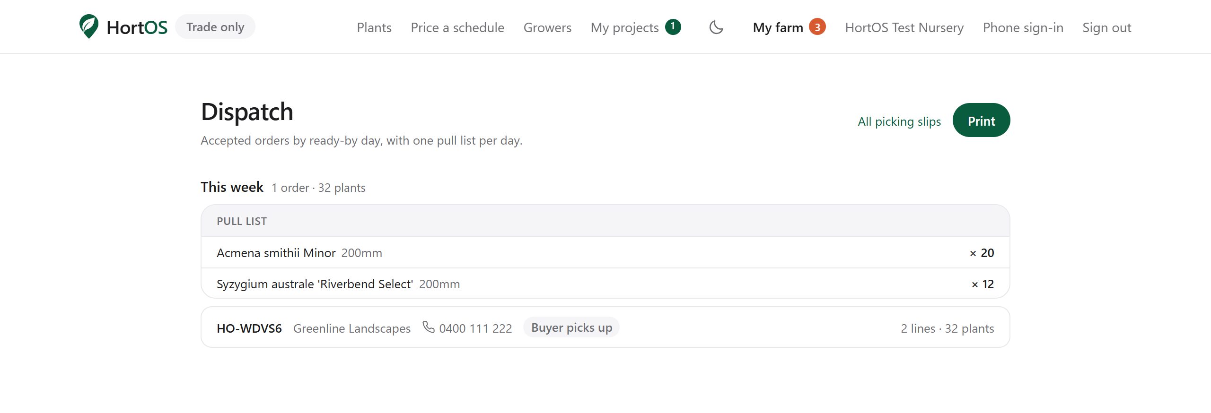The height and width of the screenshot is (413, 1211).
Task: Select the Syzygium australe 'Riverbend Select' row
Action: tap(605, 284)
